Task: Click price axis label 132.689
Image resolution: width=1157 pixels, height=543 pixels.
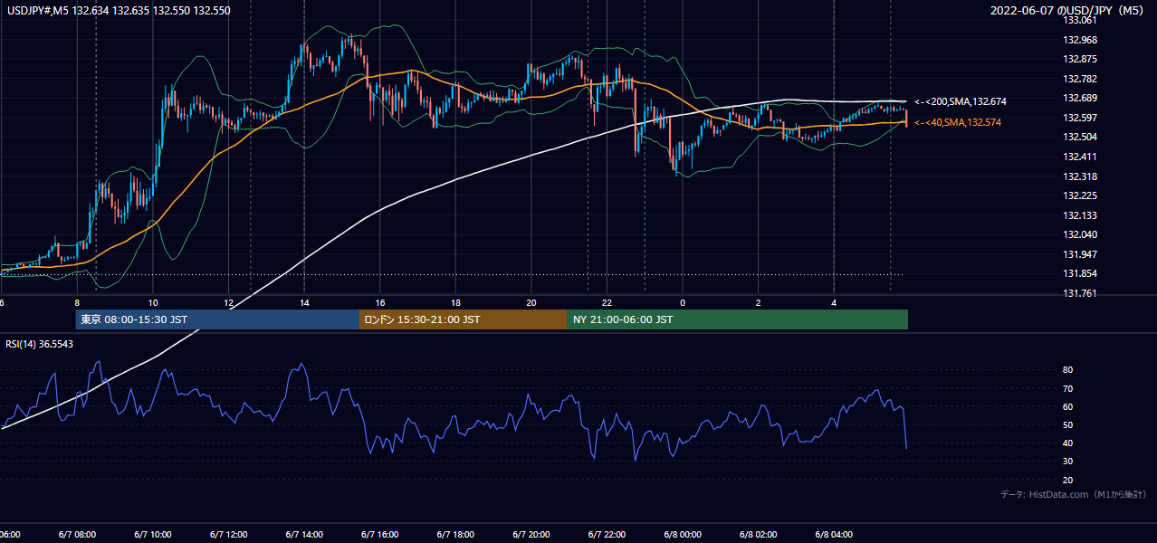Action: [x=1079, y=99]
